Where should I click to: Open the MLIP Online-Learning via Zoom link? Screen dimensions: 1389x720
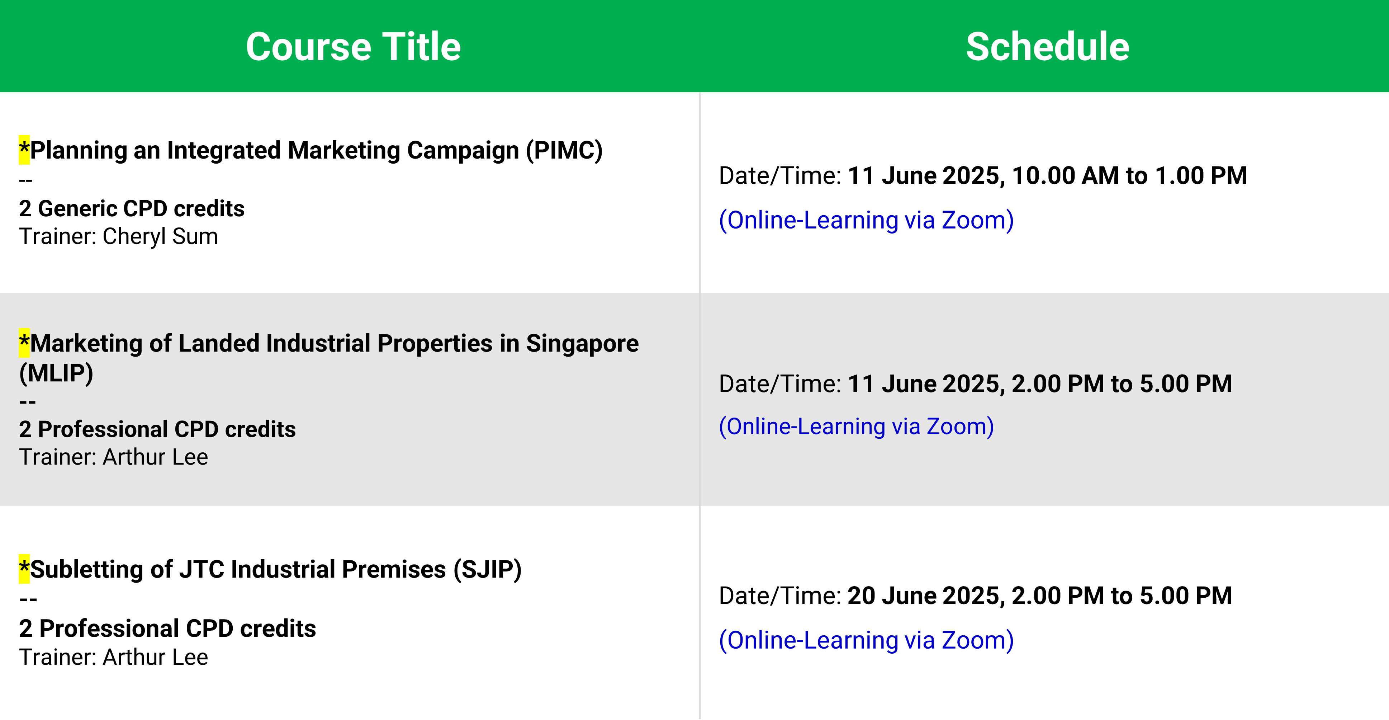856,427
